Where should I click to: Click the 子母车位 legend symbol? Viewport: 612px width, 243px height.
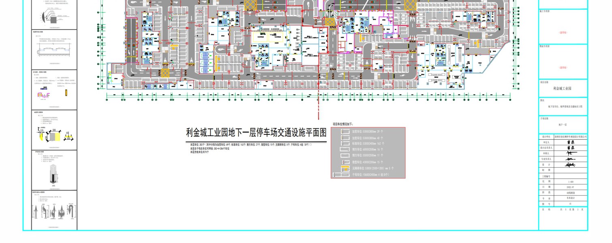tap(341, 175)
